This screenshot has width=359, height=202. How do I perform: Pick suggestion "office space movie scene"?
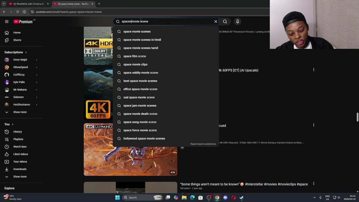point(166,89)
